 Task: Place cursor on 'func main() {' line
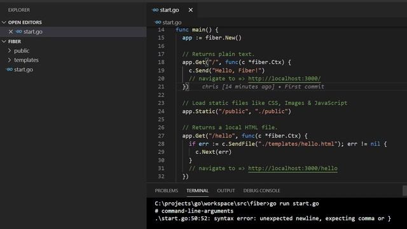tap(197, 30)
